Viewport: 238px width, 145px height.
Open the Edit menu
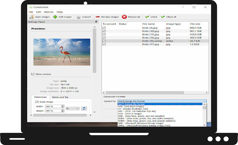pos(39,12)
